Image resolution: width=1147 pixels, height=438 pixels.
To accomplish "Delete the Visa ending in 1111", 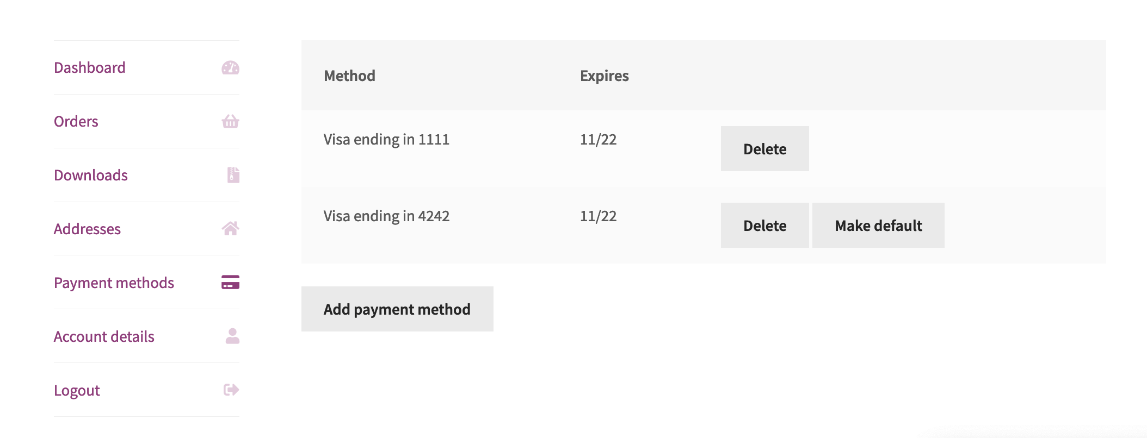I will [x=764, y=149].
